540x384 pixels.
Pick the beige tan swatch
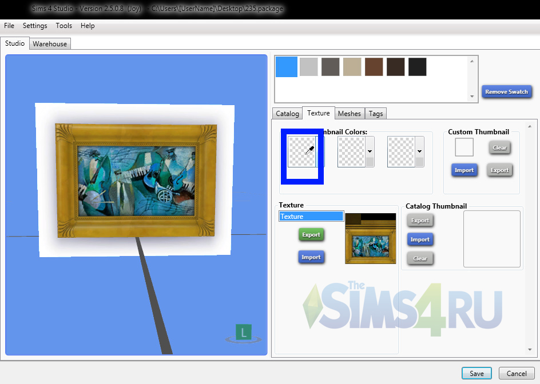[x=352, y=67]
